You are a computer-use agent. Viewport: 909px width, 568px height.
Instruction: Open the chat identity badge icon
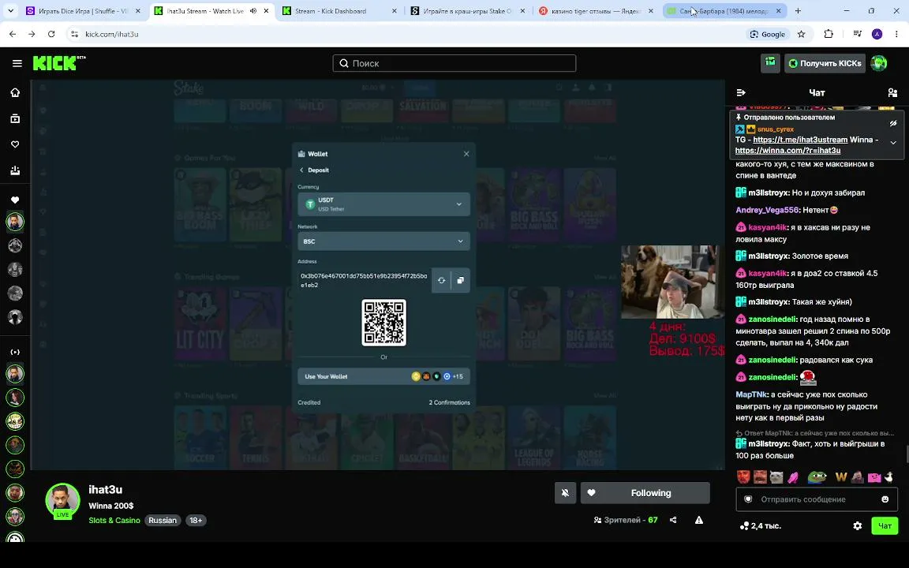point(748,499)
